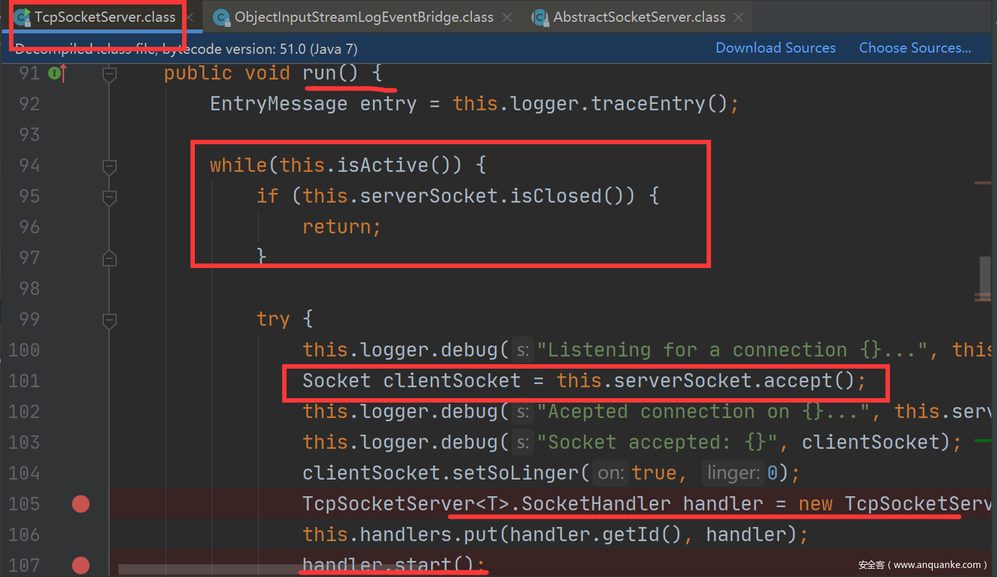Screen dimensions: 997x577
Task: Click the Download Sources link
Action: click(x=775, y=48)
